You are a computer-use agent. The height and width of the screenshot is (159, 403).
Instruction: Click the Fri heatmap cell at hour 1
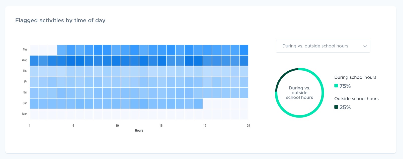click(34, 82)
